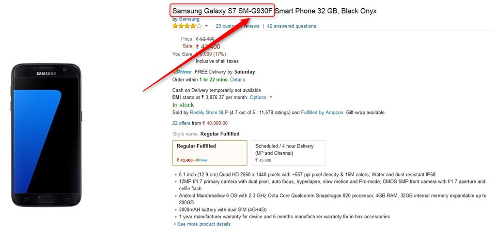Click the star rating icons
Screen dimensions: 496x229
187,26
